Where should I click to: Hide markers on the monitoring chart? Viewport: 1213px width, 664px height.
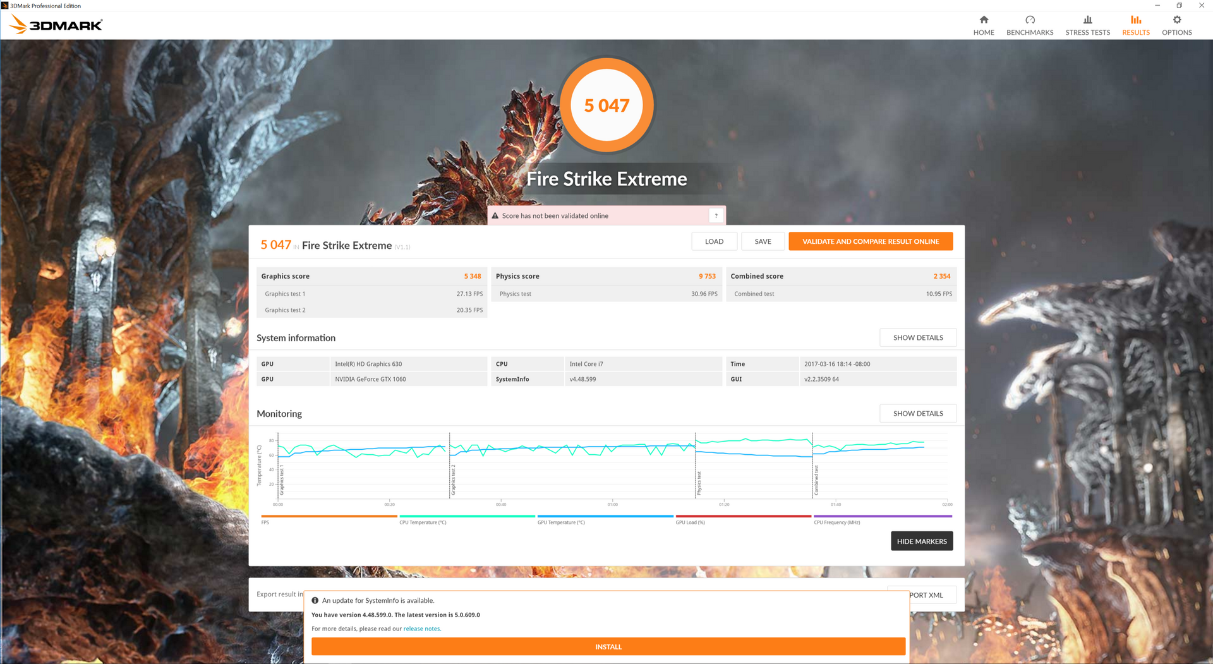922,541
